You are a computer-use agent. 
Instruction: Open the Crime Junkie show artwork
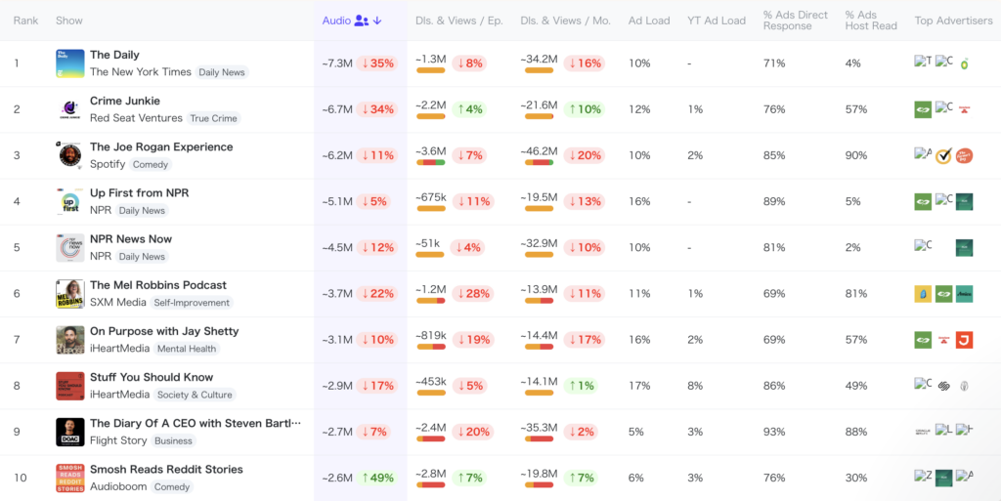pos(70,109)
